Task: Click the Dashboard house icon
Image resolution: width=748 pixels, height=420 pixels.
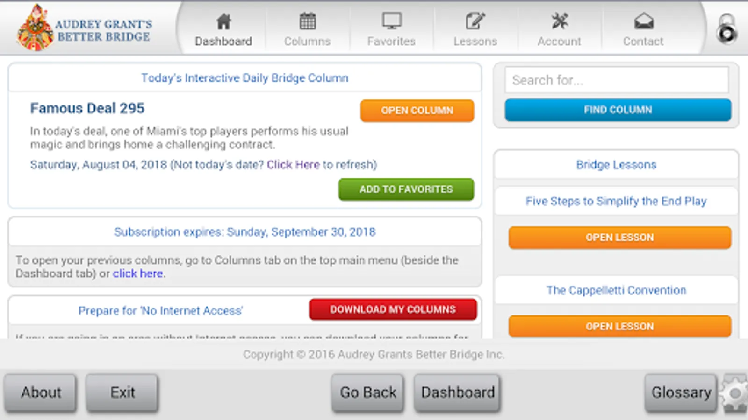Action: (x=223, y=21)
